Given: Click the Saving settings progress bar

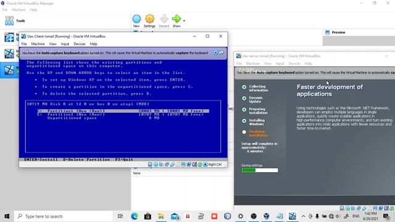Looking at the screenshot, I should 260,170.
